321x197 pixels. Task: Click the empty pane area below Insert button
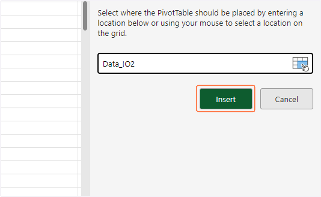click(226, 150)
